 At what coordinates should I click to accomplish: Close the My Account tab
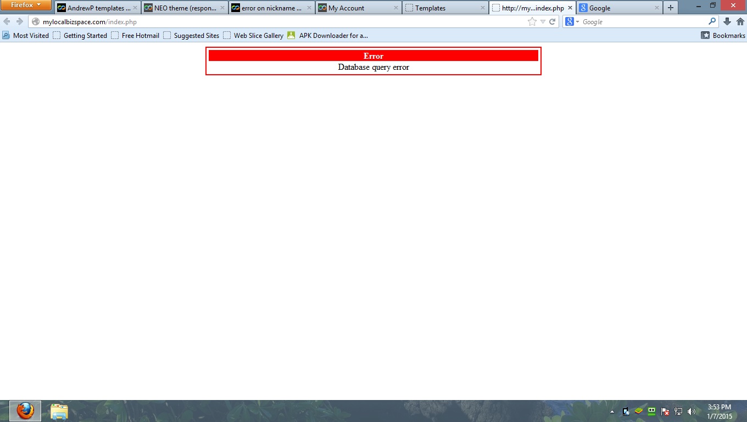395,8
